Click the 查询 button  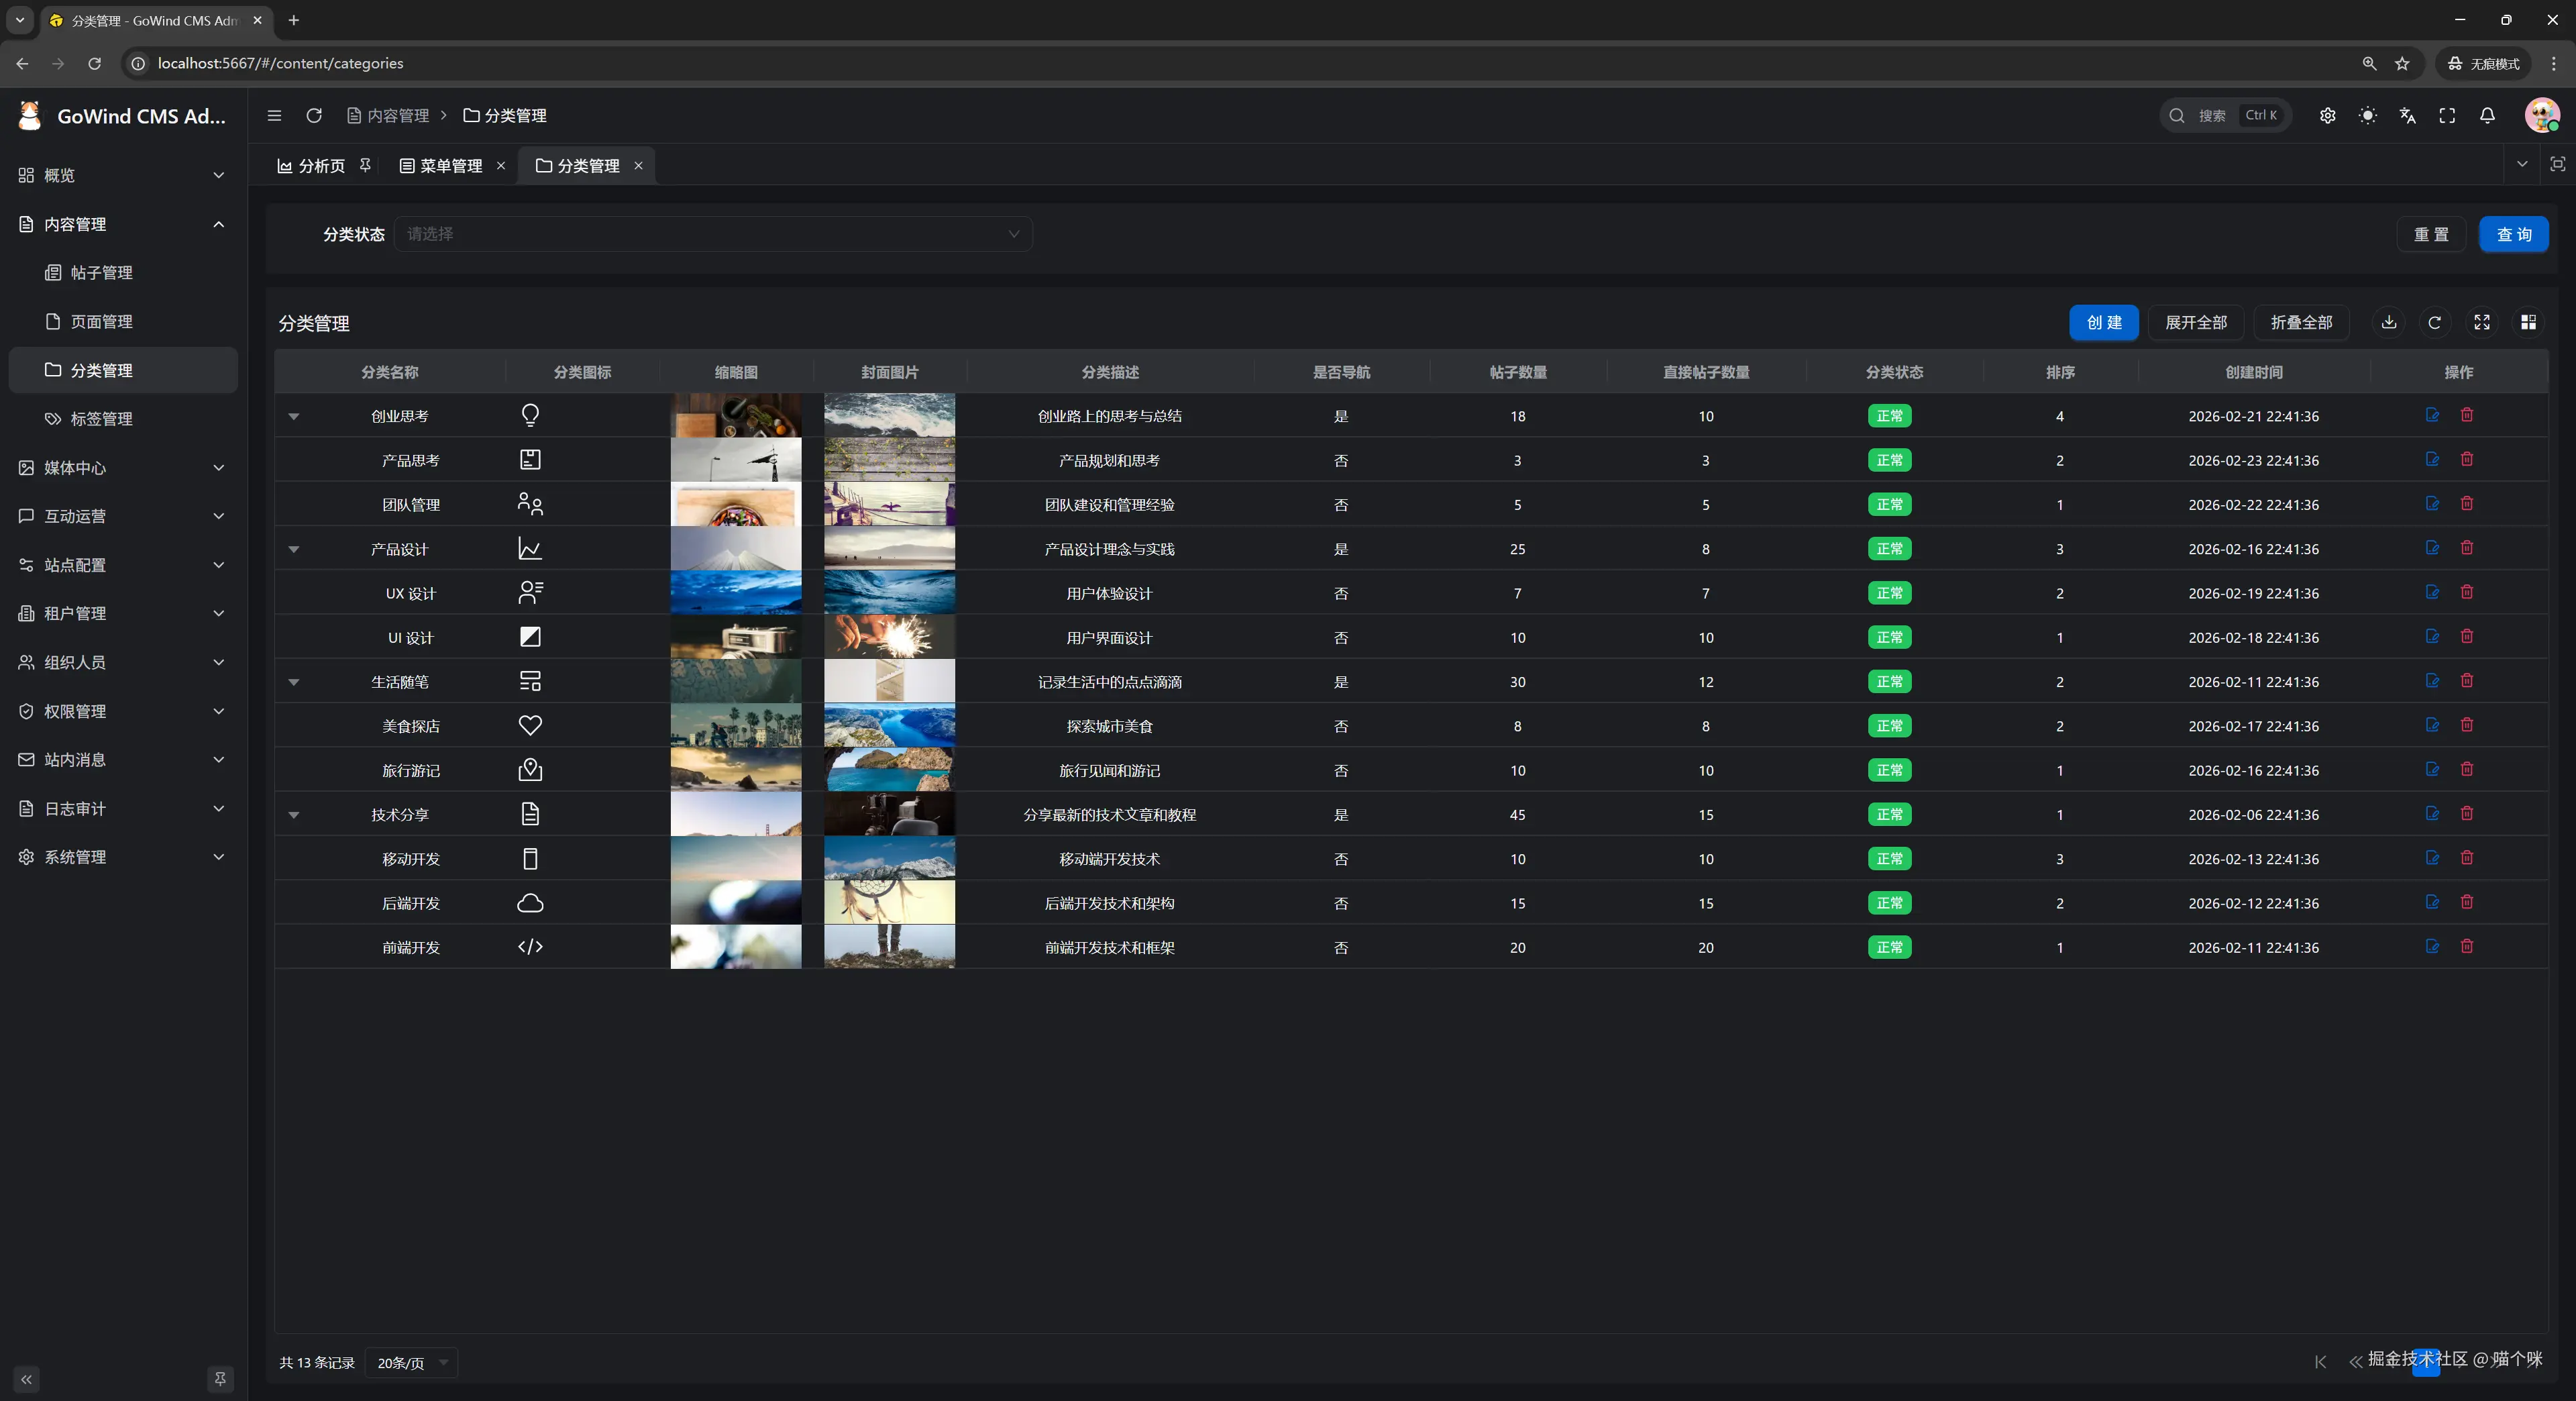tap(2513, 234)
